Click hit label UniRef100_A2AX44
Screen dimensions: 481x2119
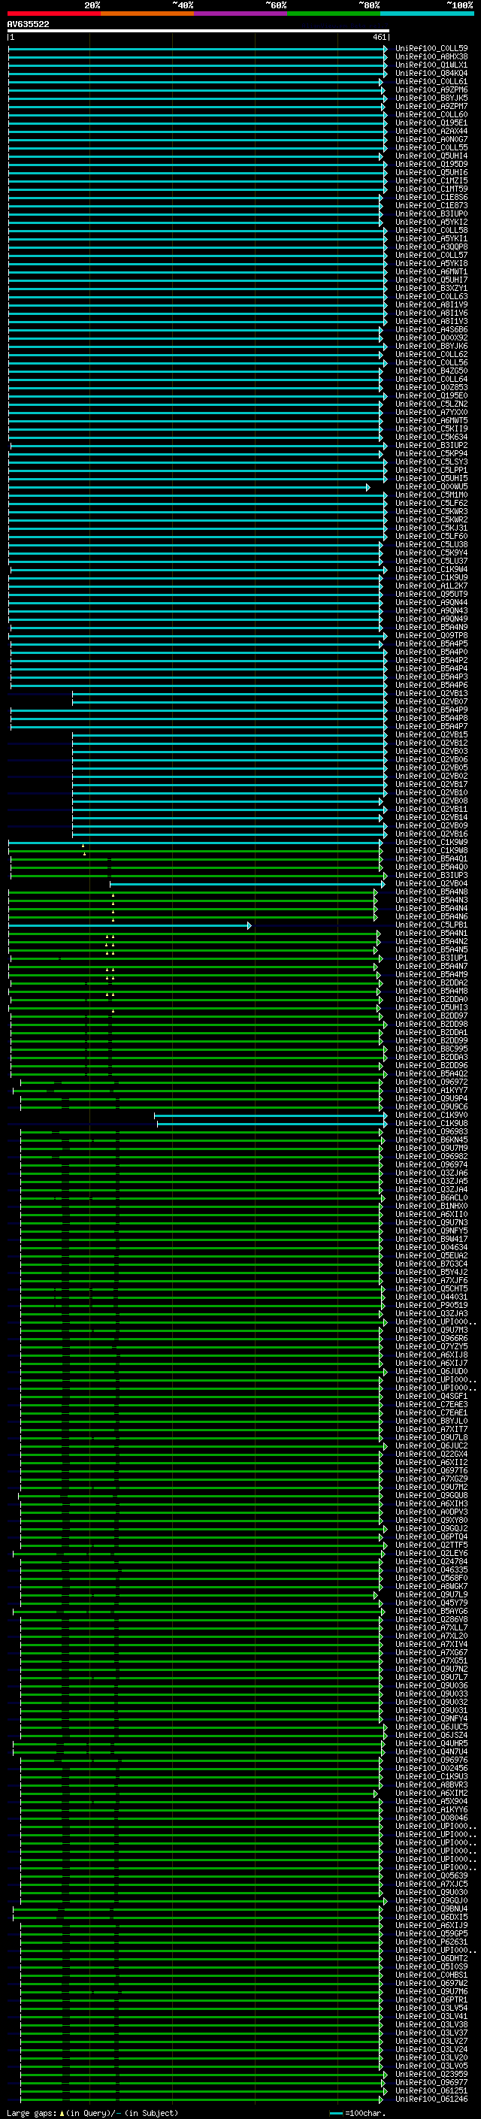pyautogui.click(x=431, y=131)
